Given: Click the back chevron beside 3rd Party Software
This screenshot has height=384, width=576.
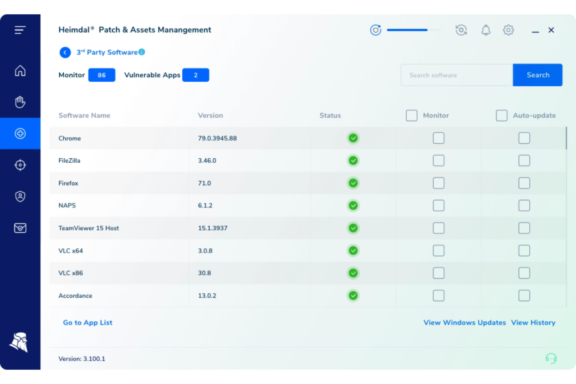Looking at the screenshot, I should tap(65, 52).
